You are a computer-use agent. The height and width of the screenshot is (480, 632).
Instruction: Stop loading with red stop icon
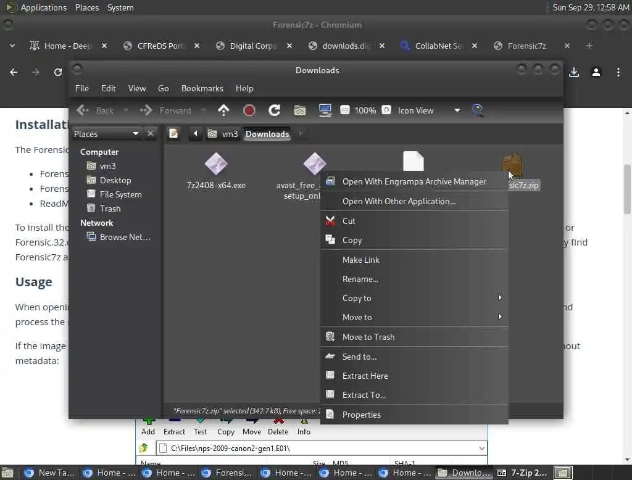point(249,110)
